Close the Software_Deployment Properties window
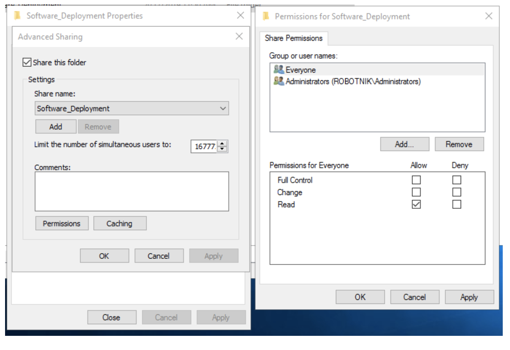Viewport: 510px width, 350px height. (x=111, y=317)
